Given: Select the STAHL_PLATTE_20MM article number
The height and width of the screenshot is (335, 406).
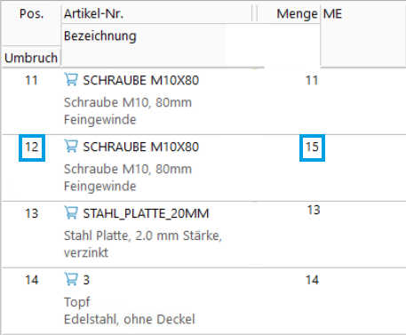Looking at the screenshot, I should [x=146, y=213].
